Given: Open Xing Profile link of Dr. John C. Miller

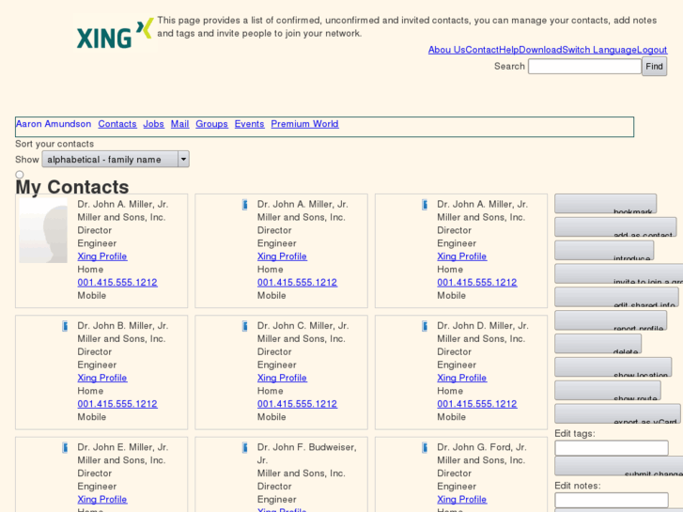Looking at the screenshot, I should coord(282,378).
